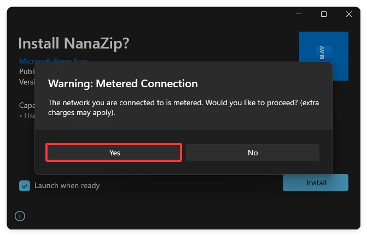Confirm with the Yes button
This screenshot has width=367, height=236.
pyautogui.click(x=114, y=153)
